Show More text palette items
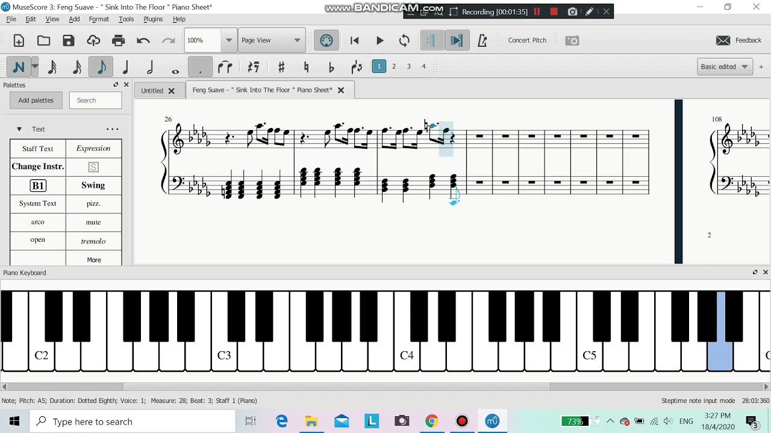Screen dimensions: 771x433 click(93, 260)
